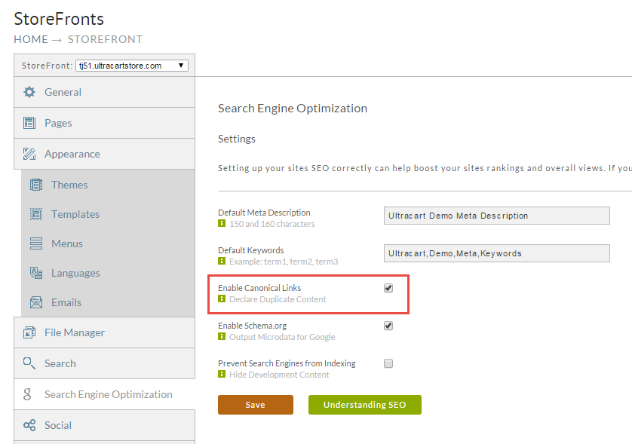Click the Appearance pencil icon
Image resolution: width=632 pixels, height=444 pixels.
[x=29, y=154]
